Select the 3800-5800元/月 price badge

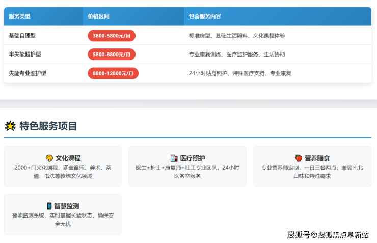pos(112,36)
